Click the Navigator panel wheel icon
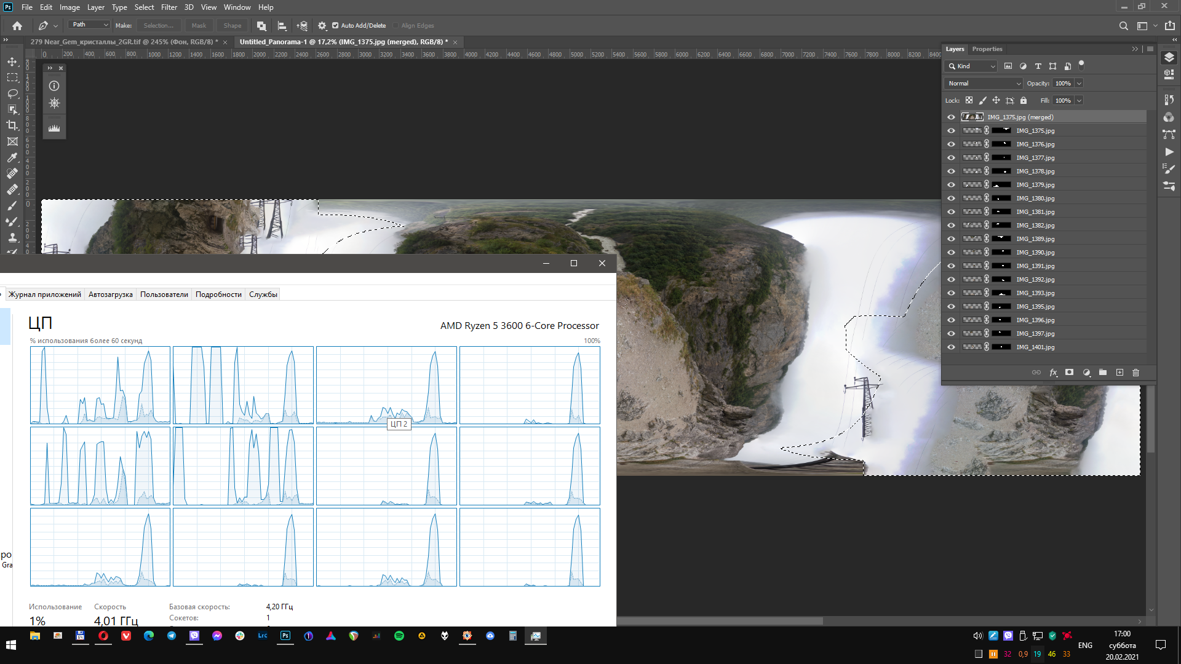The image size is (1181, 664). point(54,103)
